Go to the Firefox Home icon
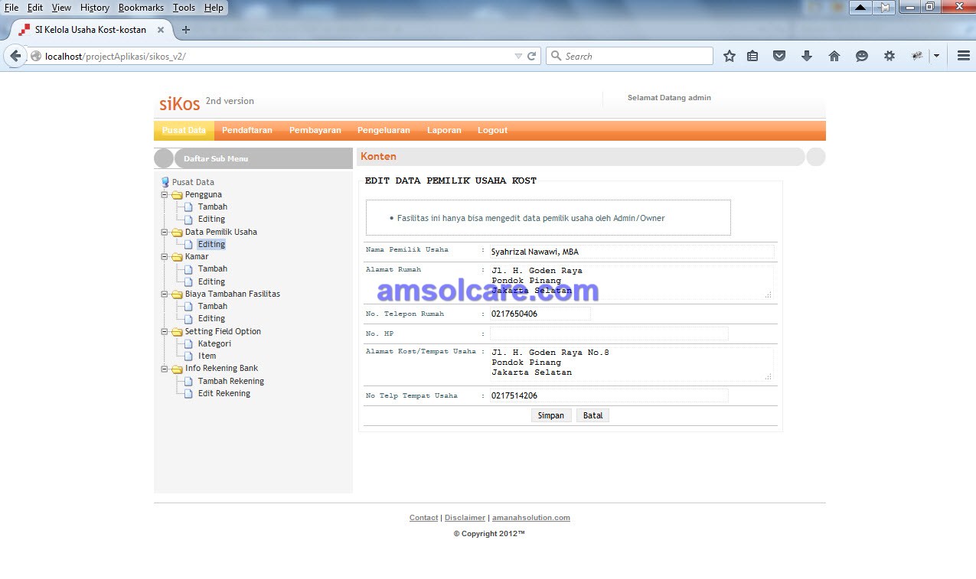Image resolution: width=976 pixels, height=579 pixels. click(834, 56)
